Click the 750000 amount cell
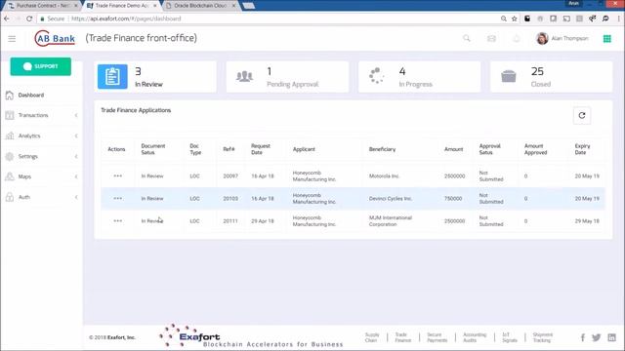 [453, 198]
